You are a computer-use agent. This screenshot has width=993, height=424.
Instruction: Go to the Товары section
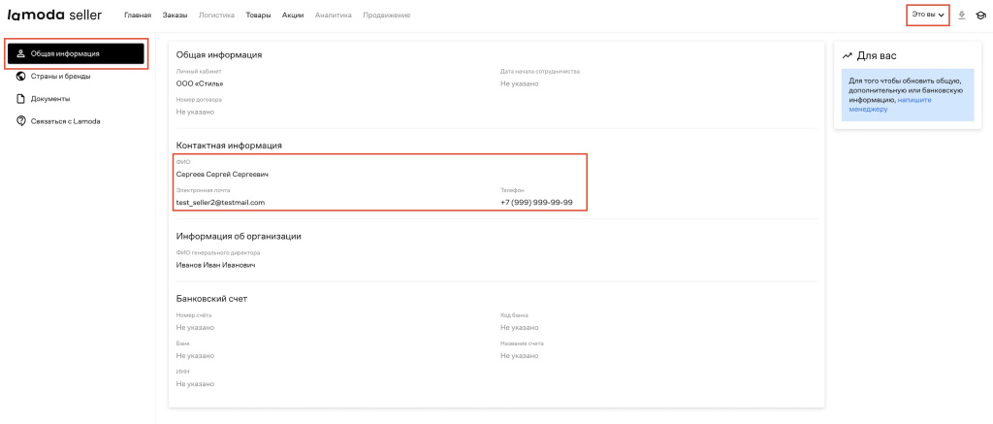pyautogui.click(x=258, y=16)
